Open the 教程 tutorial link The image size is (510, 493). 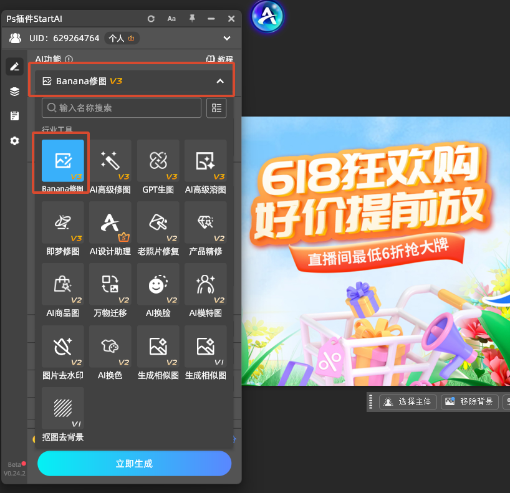click(x=219, y=59)
